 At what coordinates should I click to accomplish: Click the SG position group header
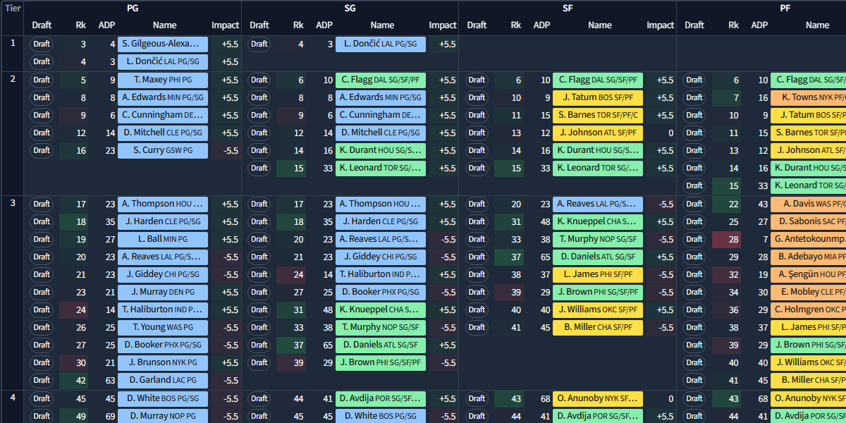tap(350, 8)
